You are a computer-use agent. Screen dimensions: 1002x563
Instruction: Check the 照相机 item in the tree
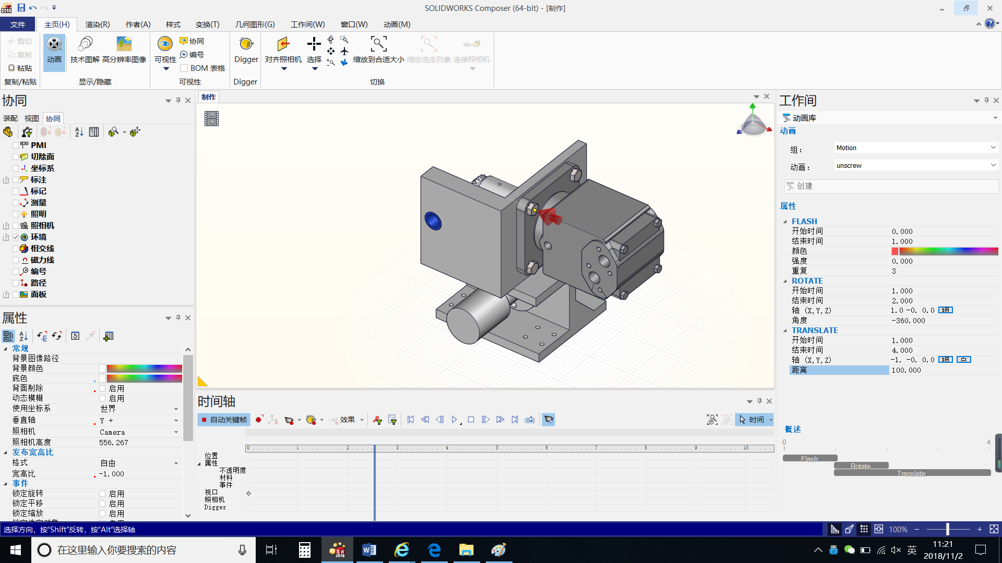16,225
